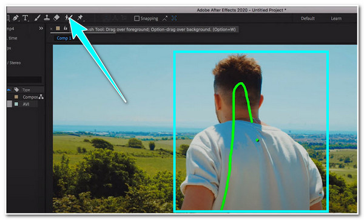364x220 pixels.
Task: Click the tan label swatch of Composition item
Action: 16,97
